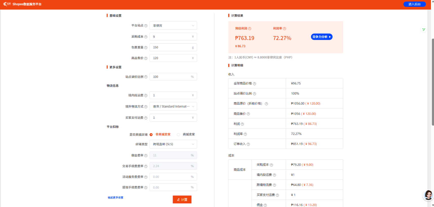Open the 平台站点 dropdown showing 菲律宾
Screen dimensions: 434x207
click(x=173, y=26)
